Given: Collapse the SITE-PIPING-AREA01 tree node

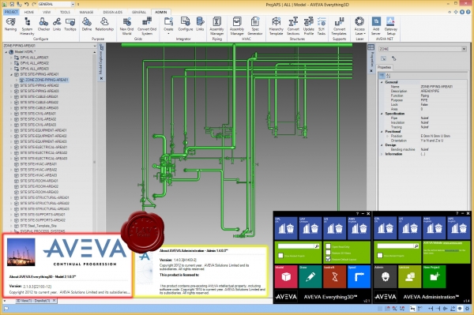Looking at the screenshot, I should (12, 74).
